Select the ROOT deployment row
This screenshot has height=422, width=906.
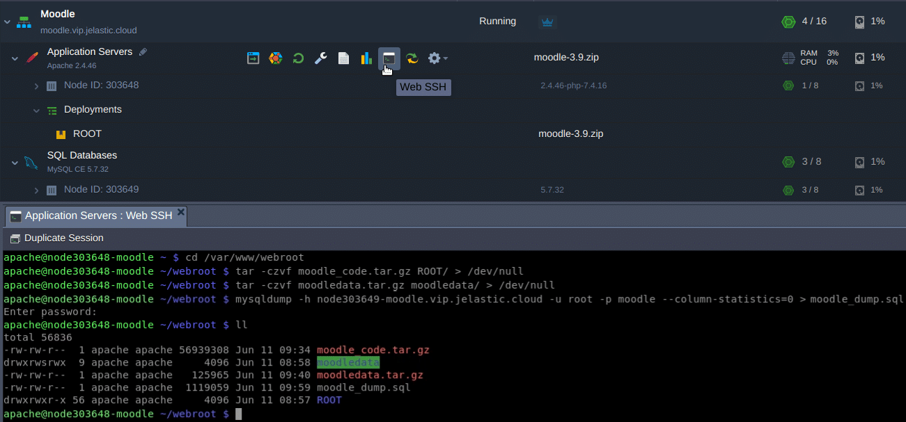coord(453,133)
